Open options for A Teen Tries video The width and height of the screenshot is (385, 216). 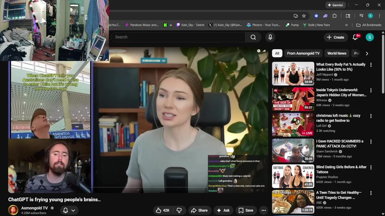371,193
